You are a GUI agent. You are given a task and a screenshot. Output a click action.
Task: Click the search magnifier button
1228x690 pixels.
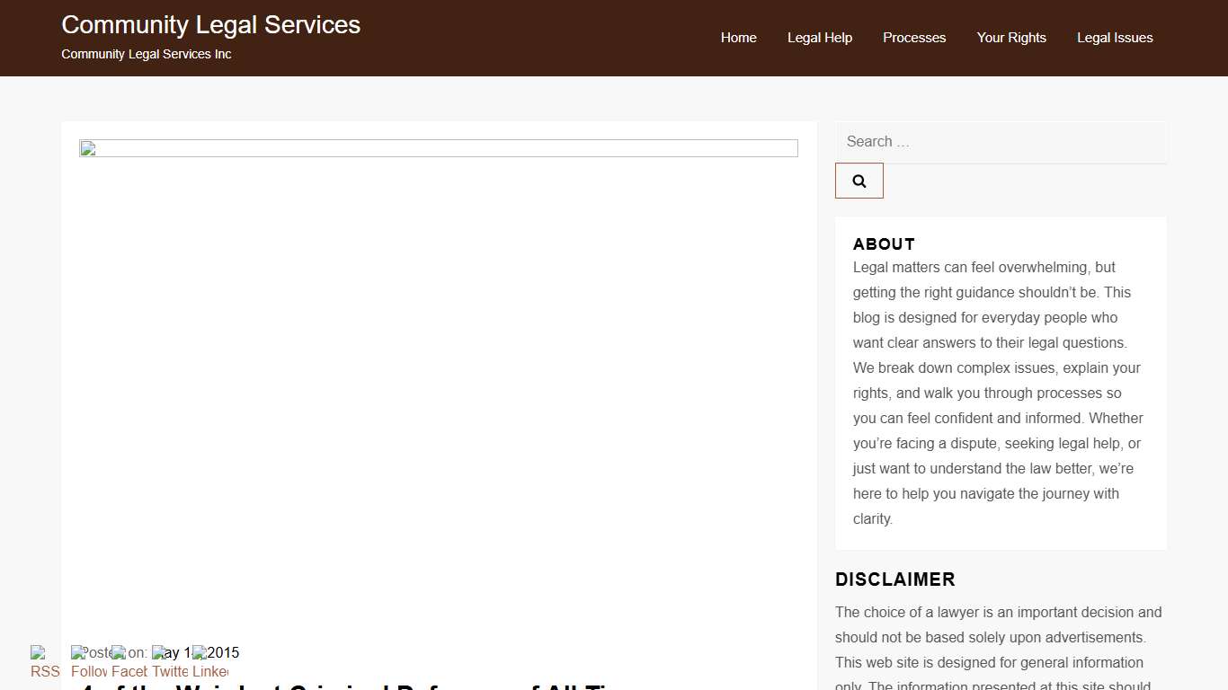(859, 181)
